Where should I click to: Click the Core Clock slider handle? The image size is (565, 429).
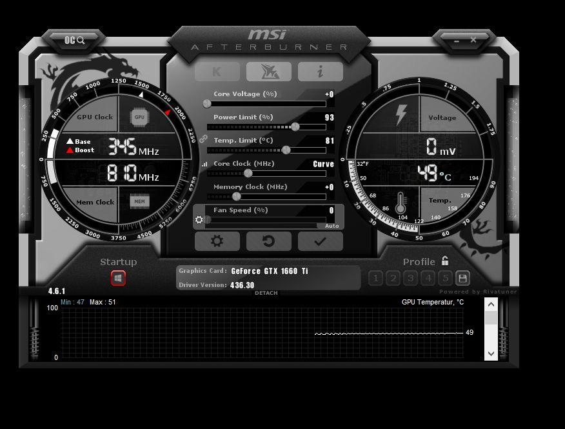click(248, 174)
